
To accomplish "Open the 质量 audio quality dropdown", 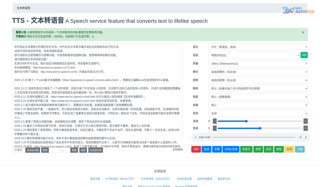I will pos(258,64).
